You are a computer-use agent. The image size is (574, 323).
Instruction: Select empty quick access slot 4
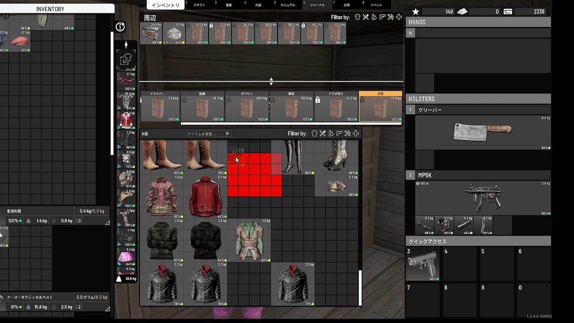pyautogui.click(x=460, y=264)
